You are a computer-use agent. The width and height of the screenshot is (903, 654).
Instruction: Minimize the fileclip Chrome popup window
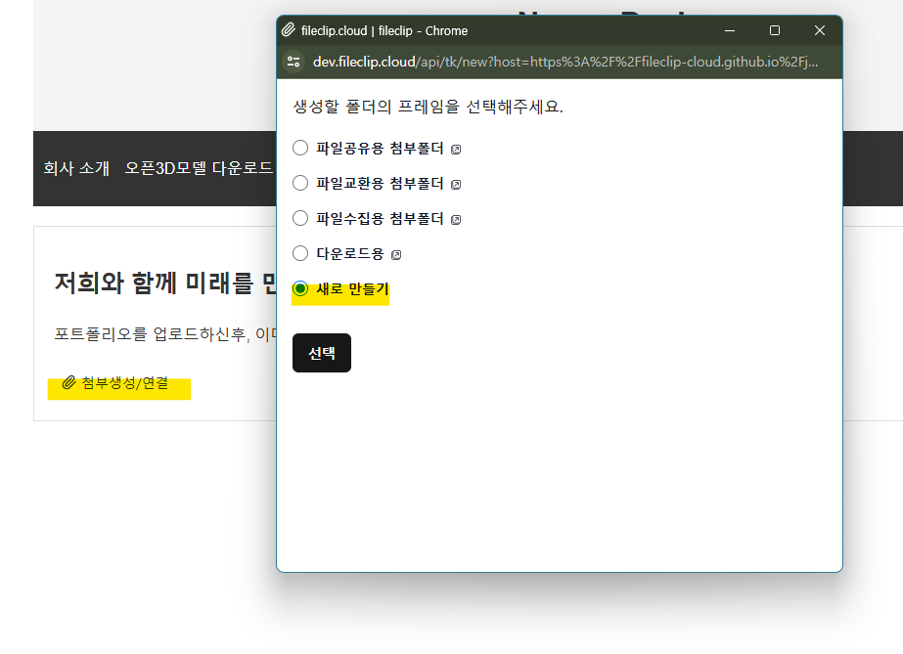pyautogui.click(x=730, y=30)
